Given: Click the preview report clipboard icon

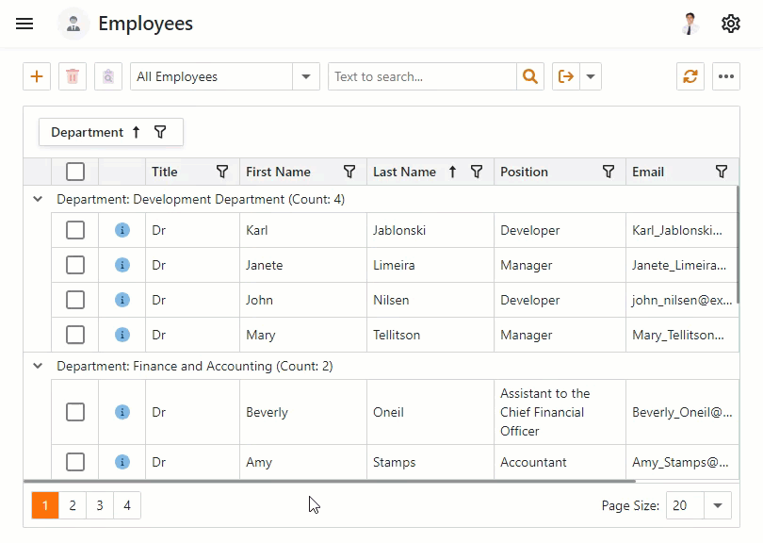Looking at the screenshot, I should (x=108, y=76).
